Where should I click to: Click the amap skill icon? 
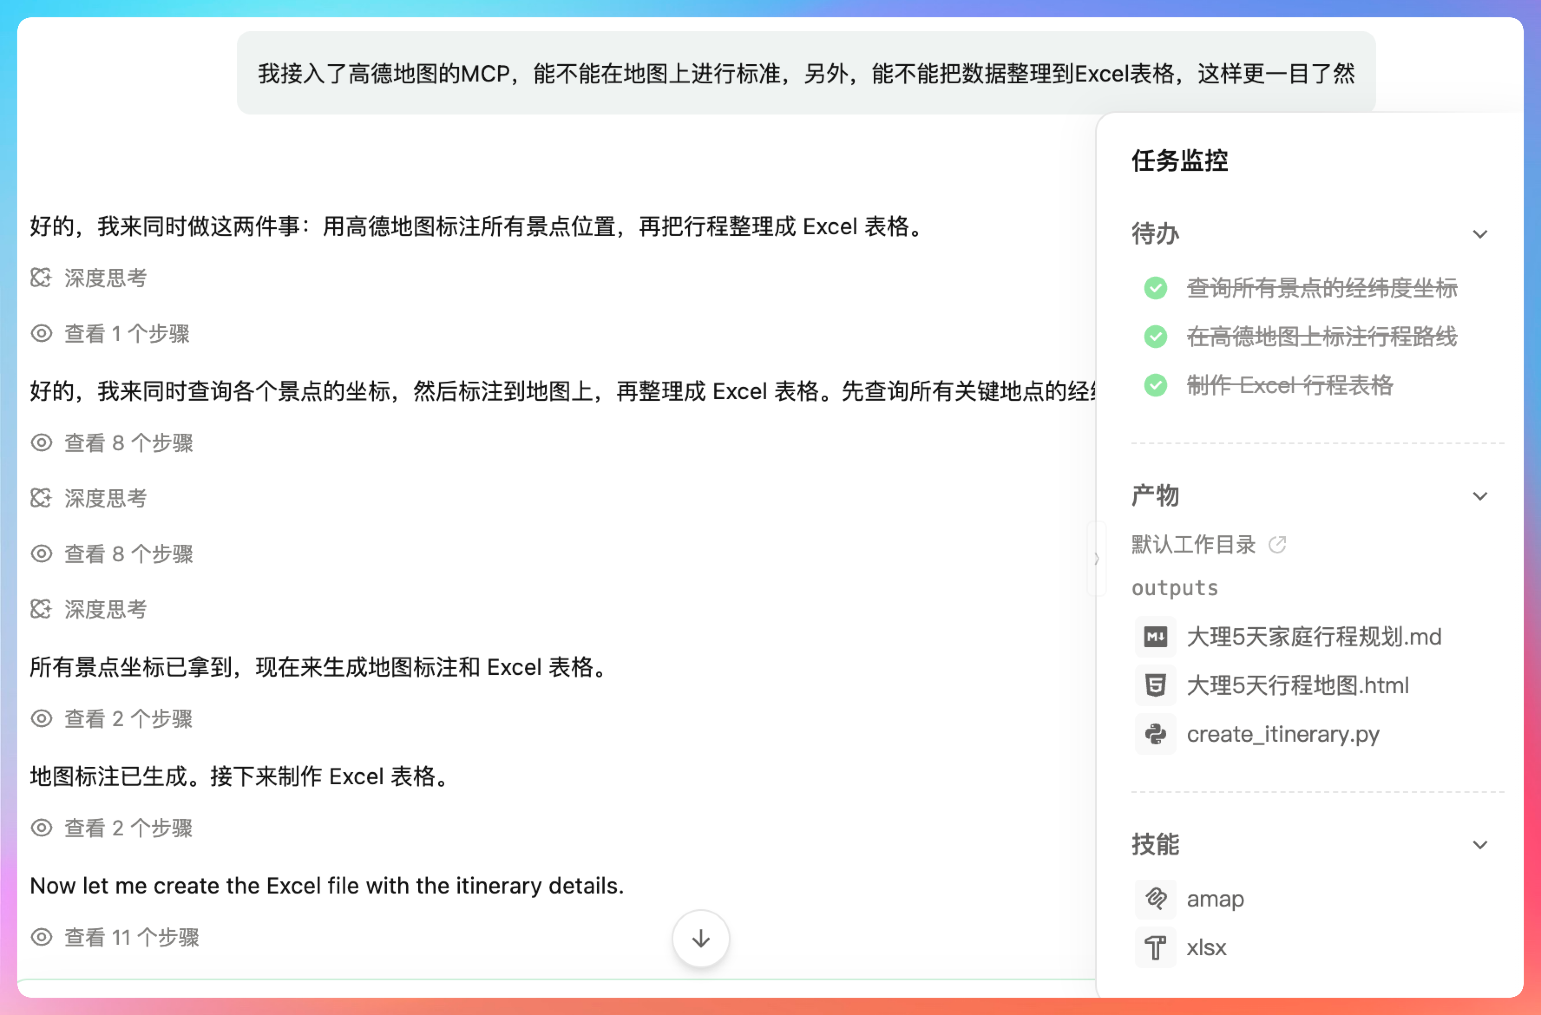[x=1155, y=899]
